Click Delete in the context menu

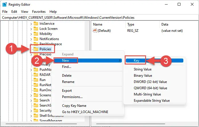(x=67, y=76)
